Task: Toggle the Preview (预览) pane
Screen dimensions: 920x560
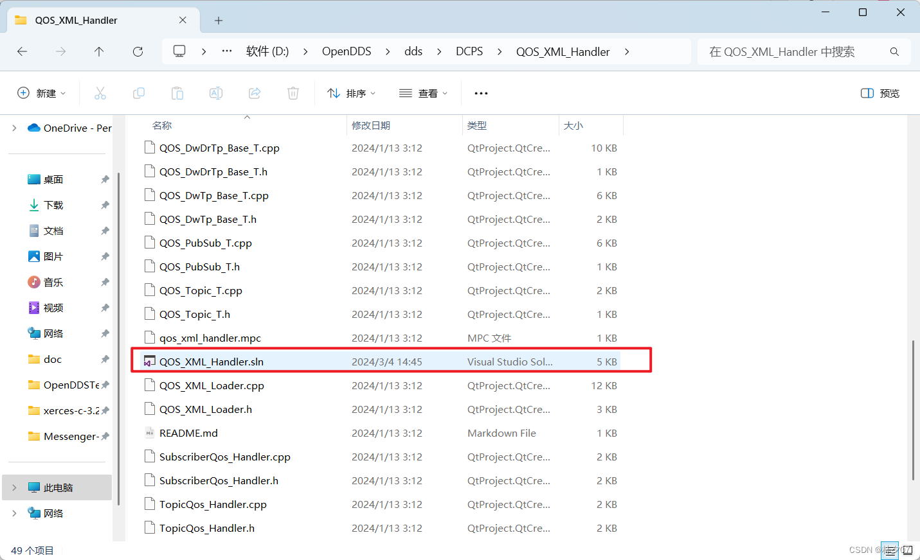Action: 880,93
